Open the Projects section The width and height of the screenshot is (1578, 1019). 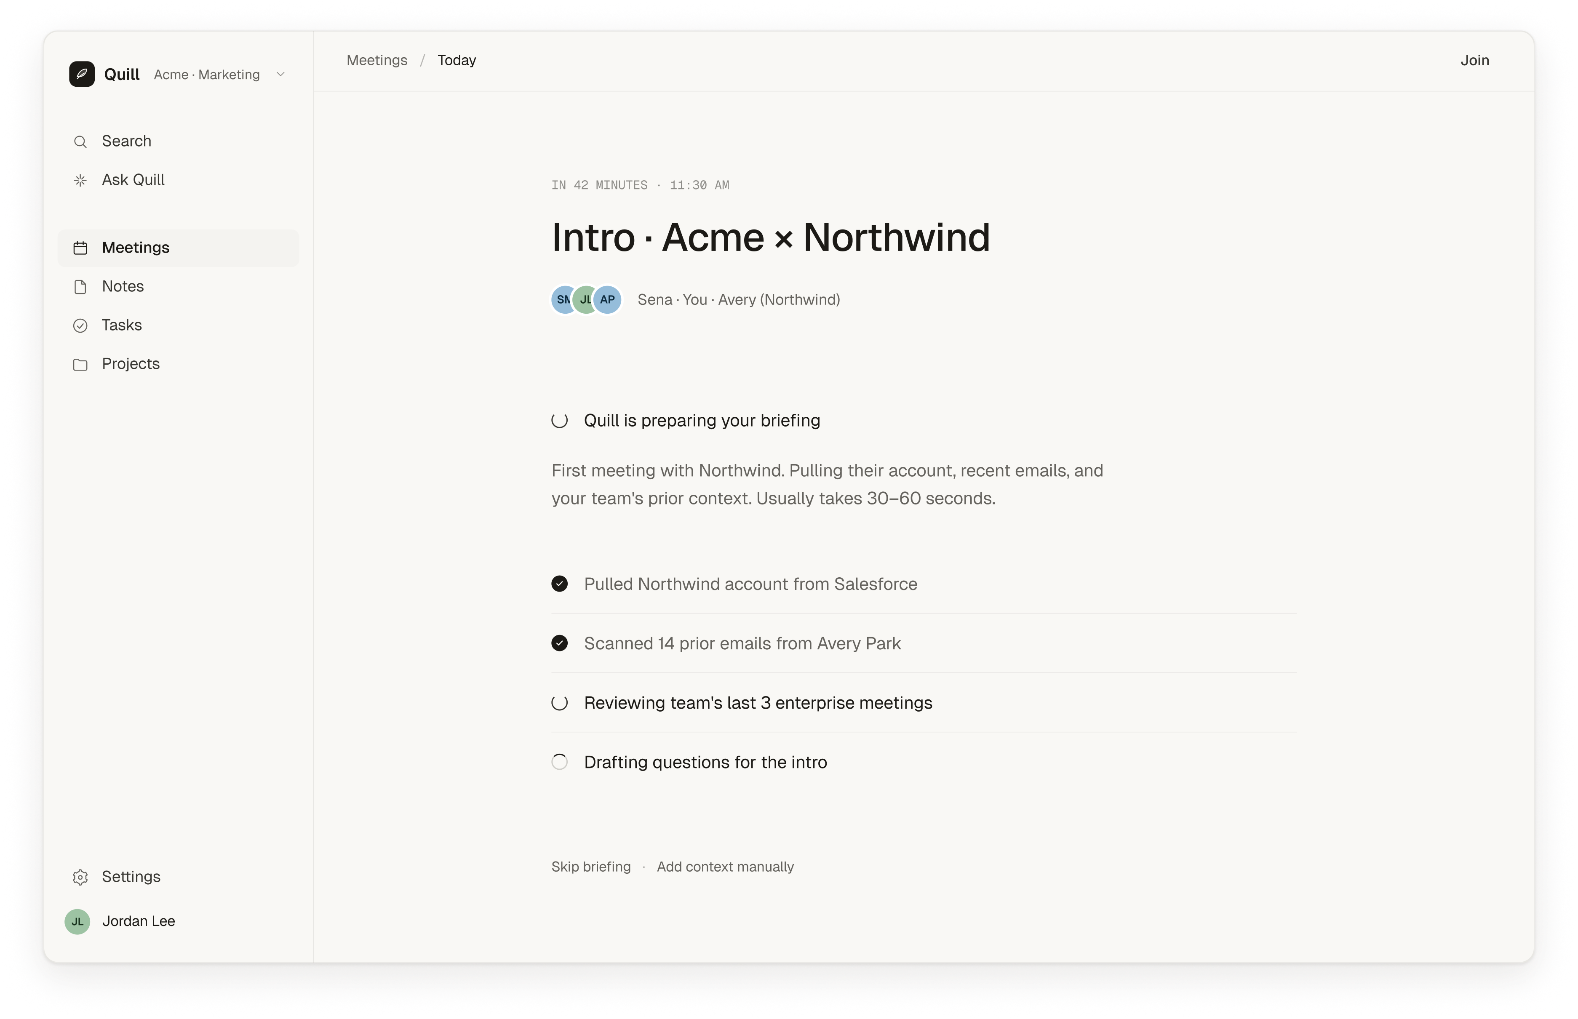[x=178, y=364]
